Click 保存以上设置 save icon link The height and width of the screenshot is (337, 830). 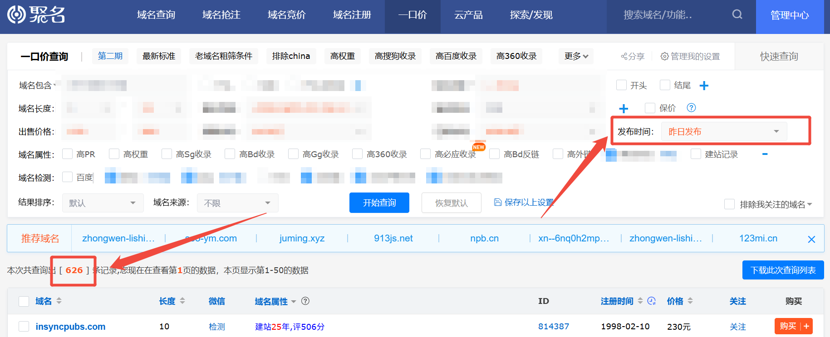(x=524, y=202)
